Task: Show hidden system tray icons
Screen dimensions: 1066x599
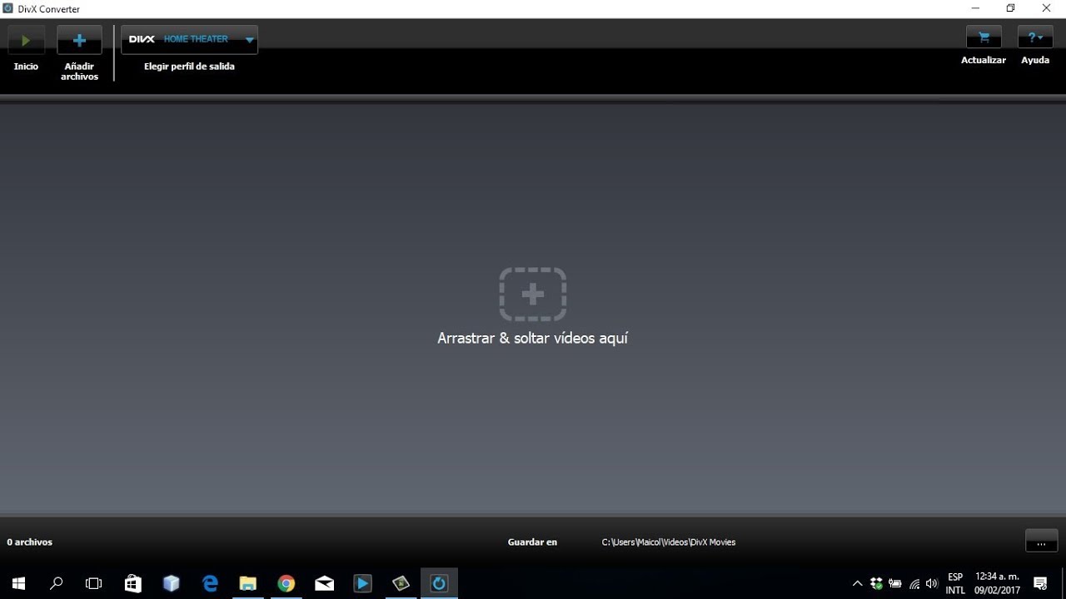Action: [x=857, y=583]
